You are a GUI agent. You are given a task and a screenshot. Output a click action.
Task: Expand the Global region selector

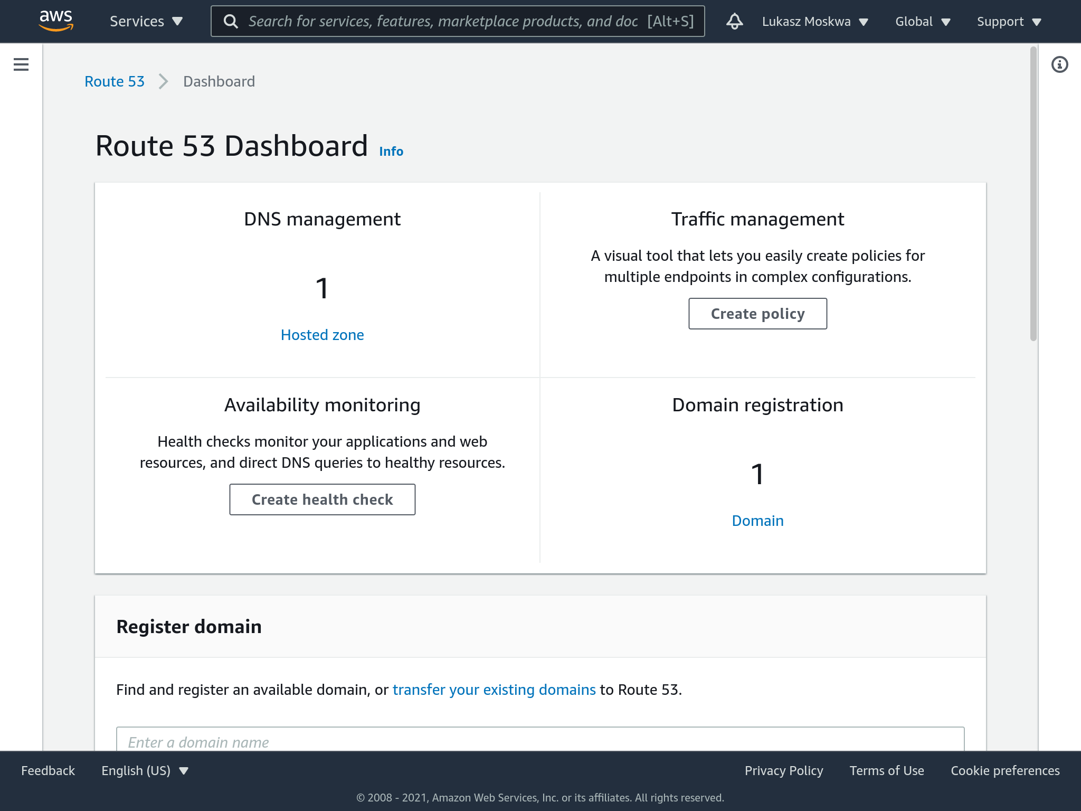(922, 22)
